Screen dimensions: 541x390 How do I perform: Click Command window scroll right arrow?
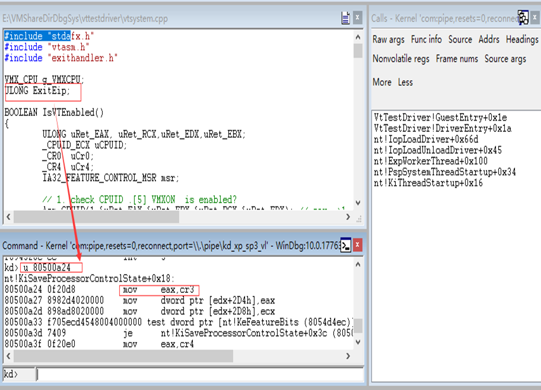click(348, 356)
